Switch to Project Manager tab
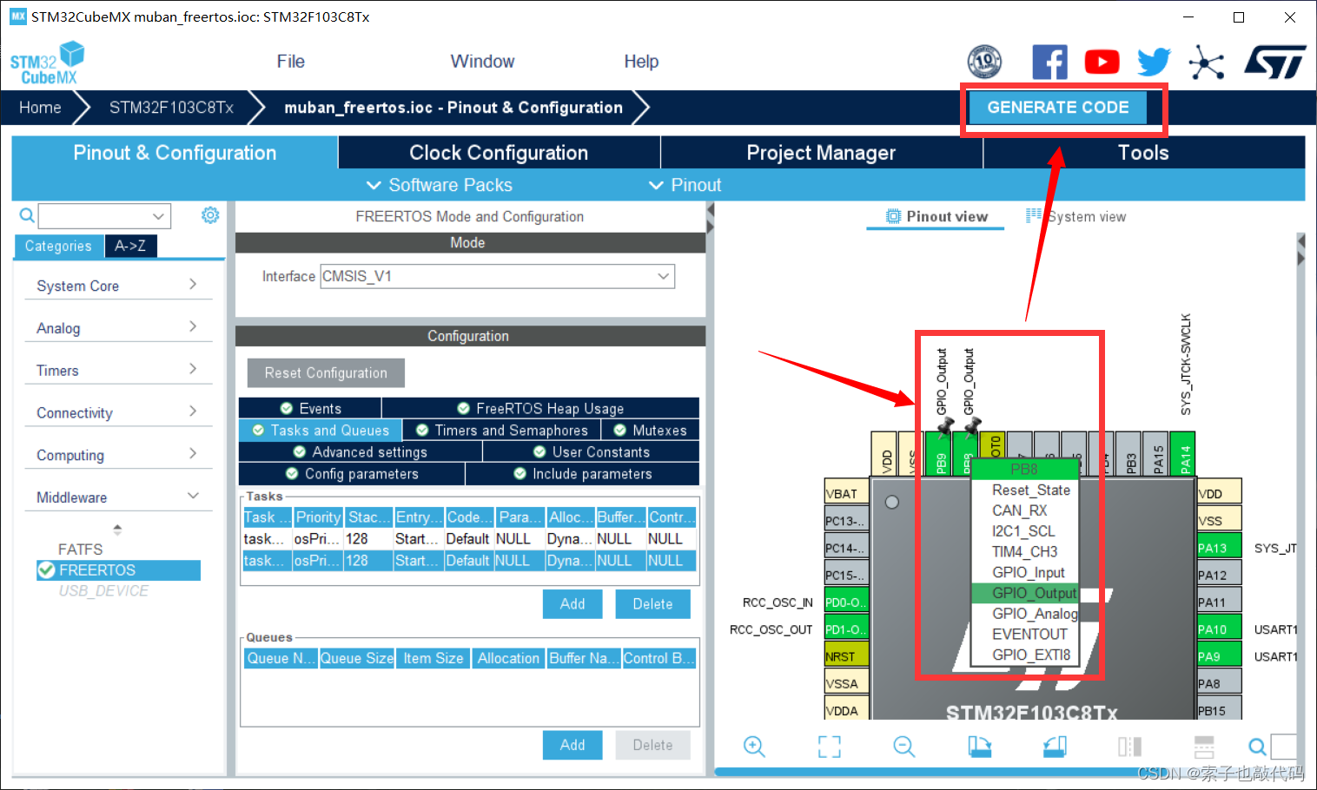 pos(822,153)
